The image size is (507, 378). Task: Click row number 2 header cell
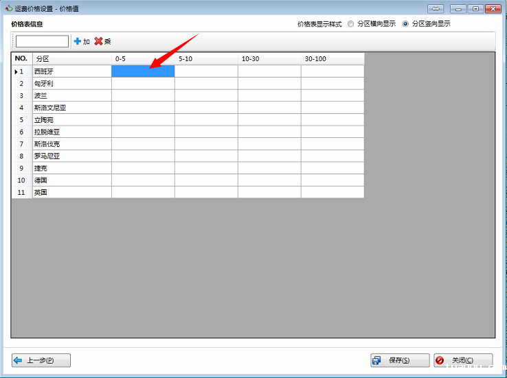(22, 83)
